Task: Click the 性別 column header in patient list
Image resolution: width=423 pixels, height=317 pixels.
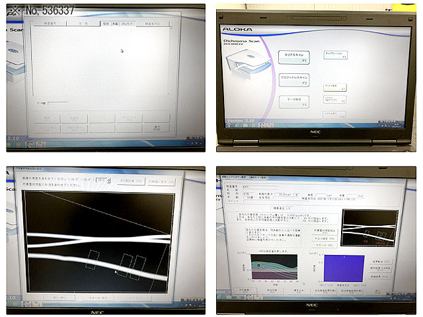Action: [x=104, y=24]
